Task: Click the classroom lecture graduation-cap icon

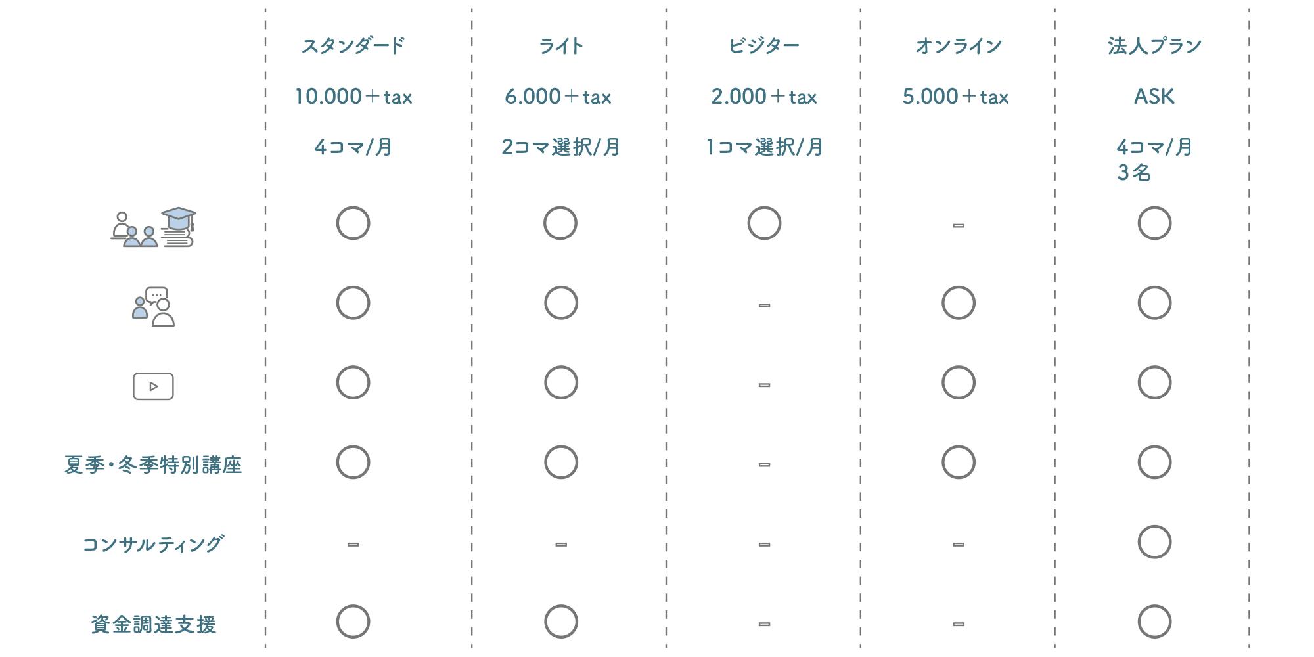Action: click(153, 228)
